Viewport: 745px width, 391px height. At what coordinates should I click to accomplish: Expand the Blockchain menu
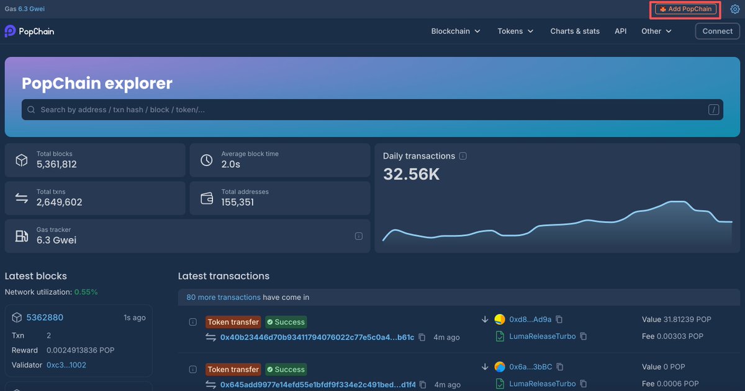tap(456, 31)
